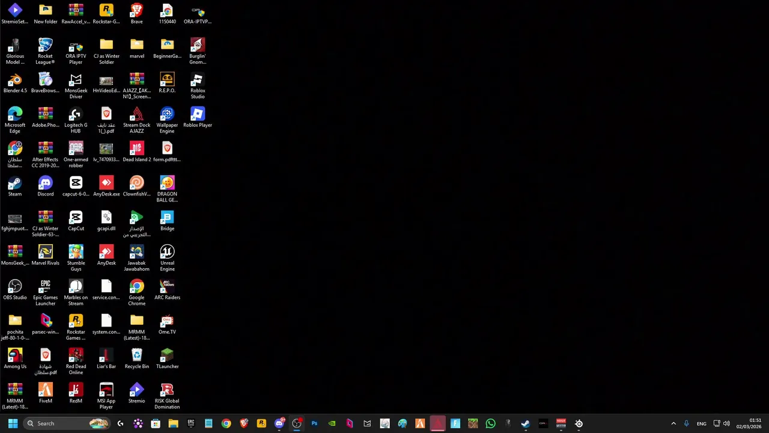The height and width of the screenshot is (433, 769).
Task: Select the Among Us desktop icon
Action: (x=15, y=359)
